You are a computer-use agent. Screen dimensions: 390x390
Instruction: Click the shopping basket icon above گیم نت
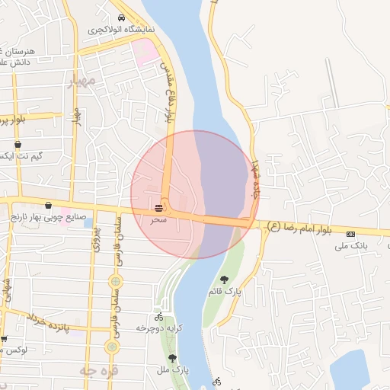click(x=18, y=145)
